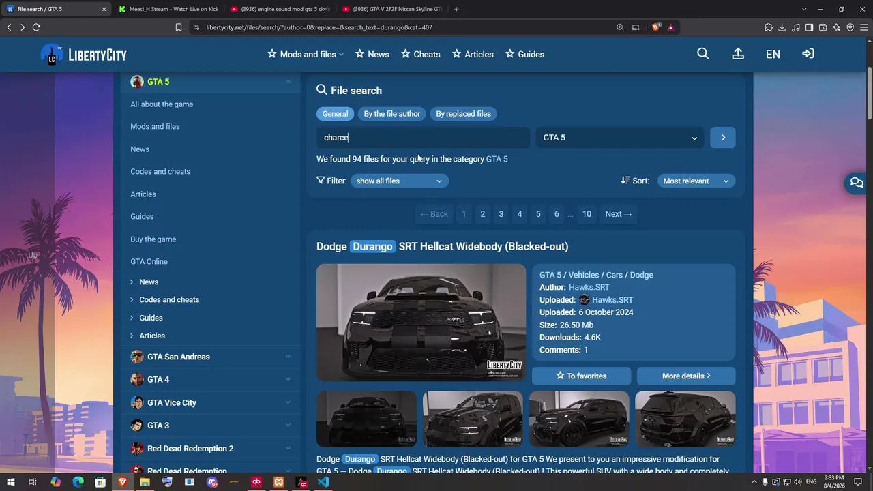
Task: Click the browser address bar URL
Action: pos(319,27)
